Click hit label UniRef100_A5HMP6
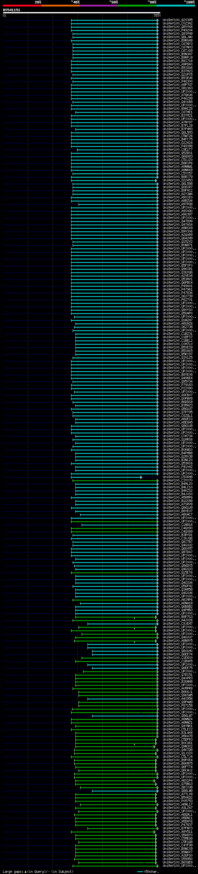Screen dimensions: 198x874 [178, 497]
